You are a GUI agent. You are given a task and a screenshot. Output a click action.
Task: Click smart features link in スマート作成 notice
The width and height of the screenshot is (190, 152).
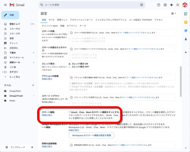click(x=133, y=33)
